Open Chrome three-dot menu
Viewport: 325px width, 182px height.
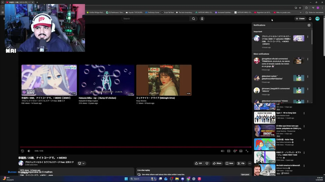[322, 8]
